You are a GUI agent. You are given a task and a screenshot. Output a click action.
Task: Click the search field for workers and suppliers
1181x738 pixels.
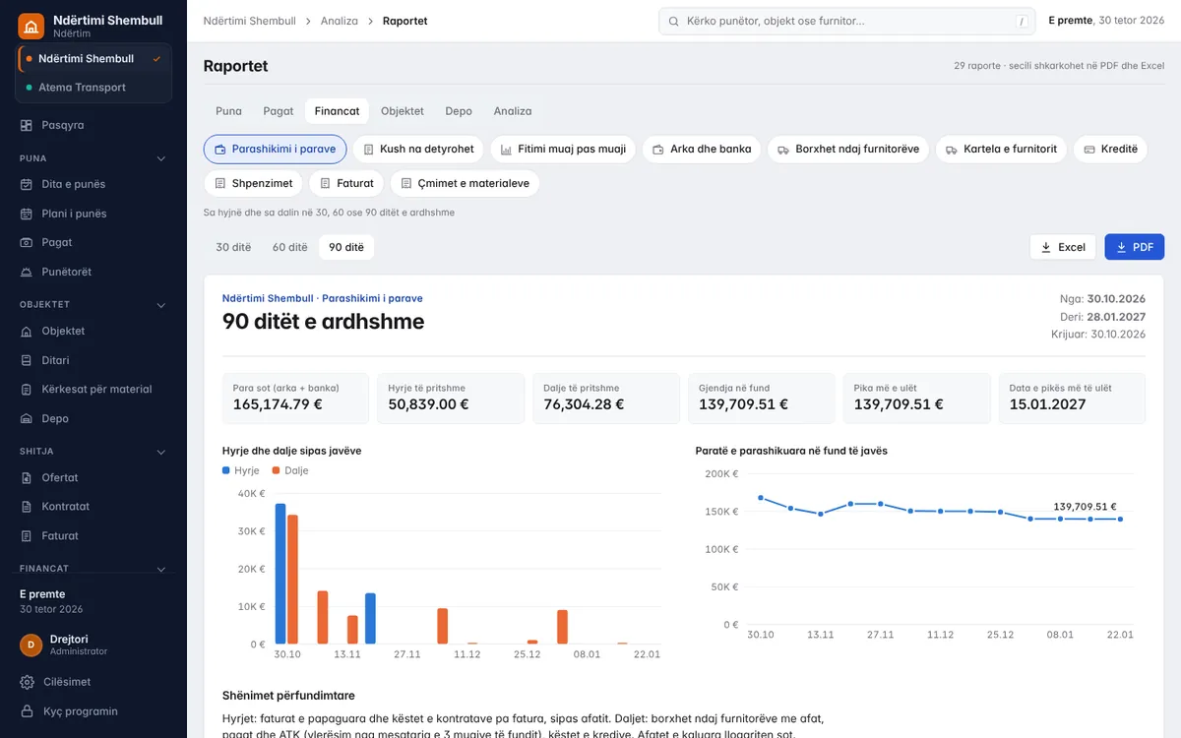point(846,21)
